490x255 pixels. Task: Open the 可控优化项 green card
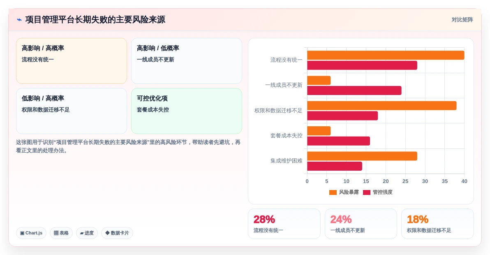(187, 111)
